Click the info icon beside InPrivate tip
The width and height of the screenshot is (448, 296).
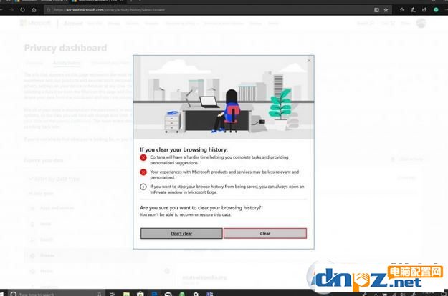pos(143,187)
